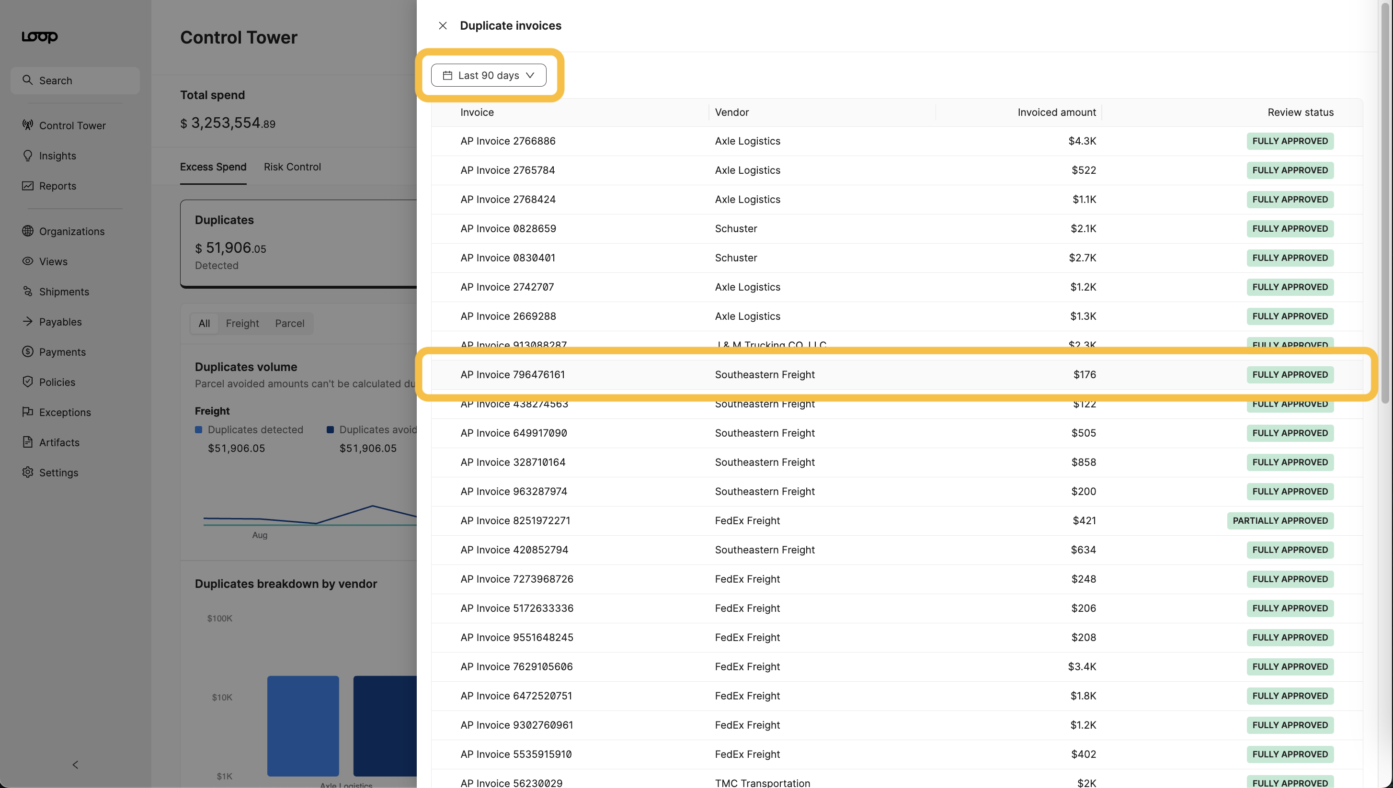
Task: Open AP Invoice 2768424
Action: 897,200
